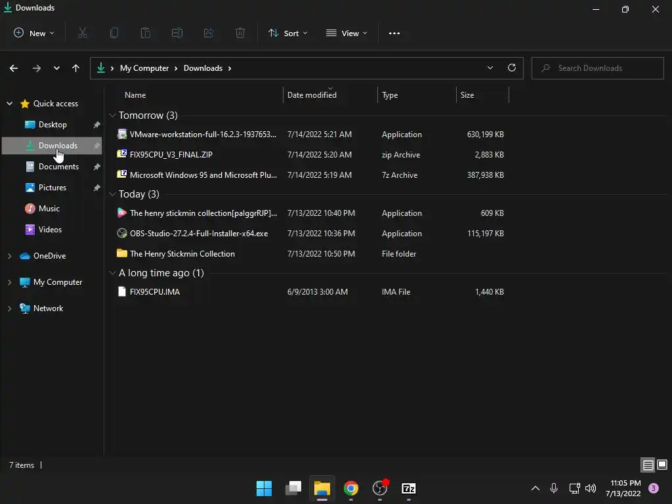Open OBS Studio from the taskbar
672x504 pixels.
point(380,488)
